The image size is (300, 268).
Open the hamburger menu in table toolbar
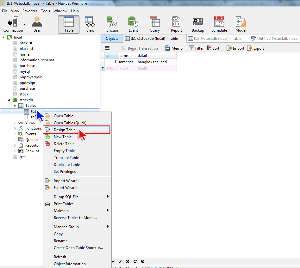pos(107,48)
